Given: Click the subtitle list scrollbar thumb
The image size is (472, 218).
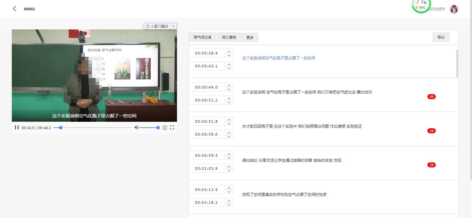Looking at the screenshot, I should coord(457,64).
